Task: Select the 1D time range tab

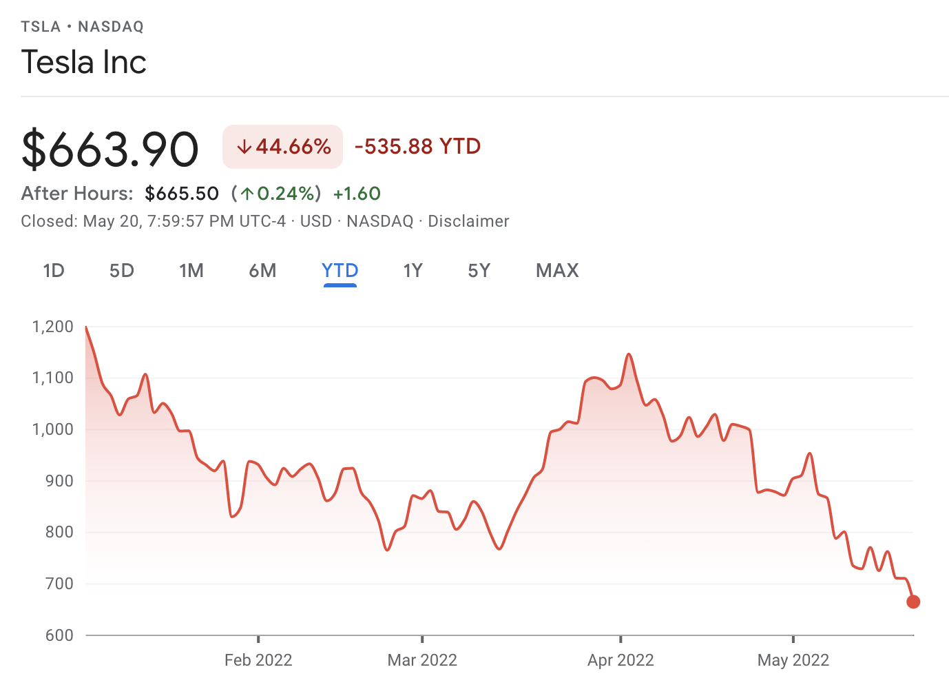Action: pyautogui.click(x=54, y=271)
